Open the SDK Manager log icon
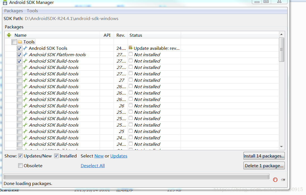The image size is (306, 195). click(283, 180)
